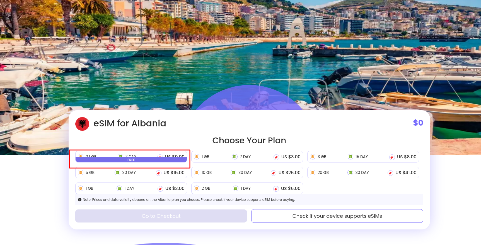Click the calendar icon beside 15 DAY

pyautogui.click(x=351, y=157)
